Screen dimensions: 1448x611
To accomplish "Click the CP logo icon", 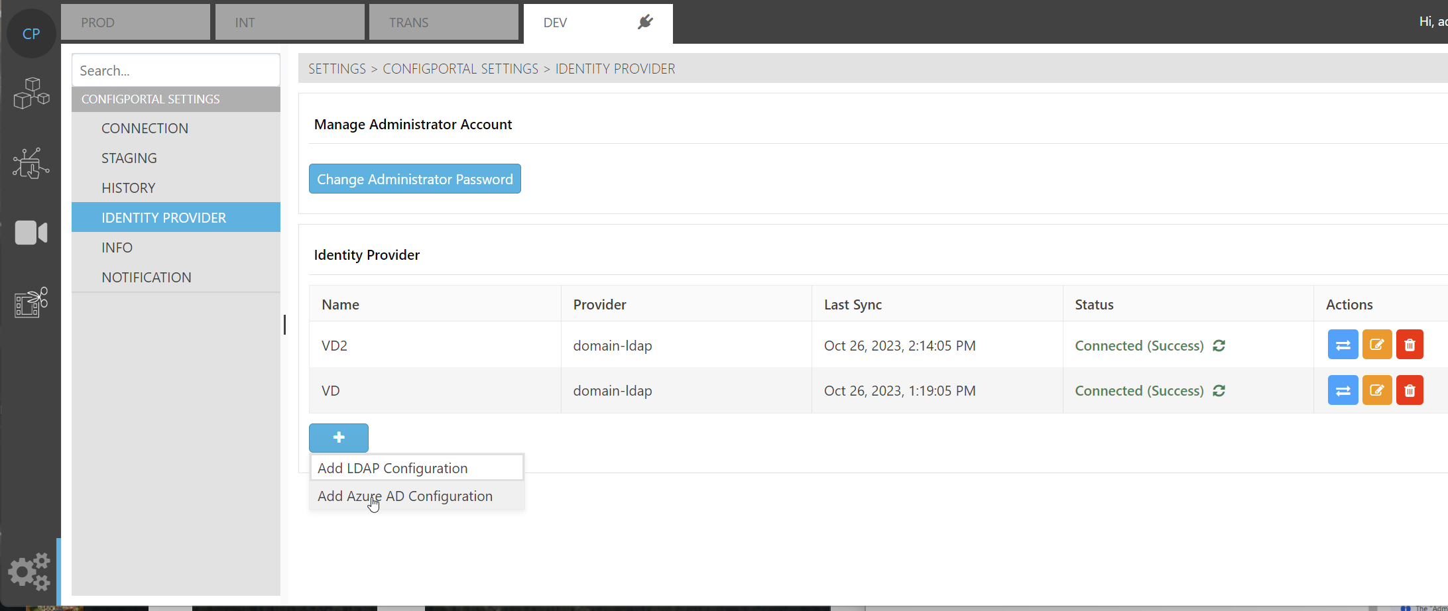I will point(31,34).
